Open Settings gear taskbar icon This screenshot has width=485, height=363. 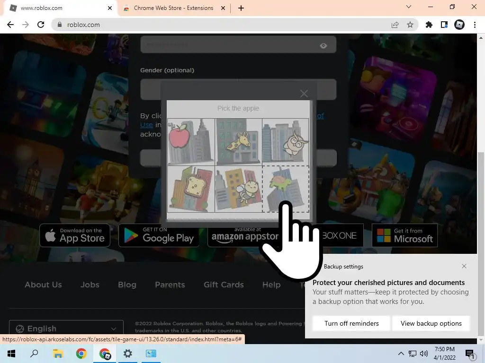128,354
